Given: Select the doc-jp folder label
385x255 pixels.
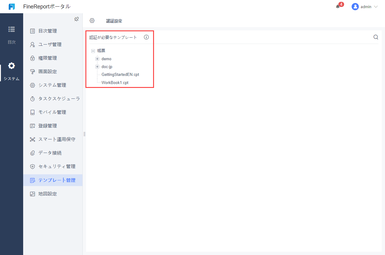Looking at the screenshot, I should (107, 67).
